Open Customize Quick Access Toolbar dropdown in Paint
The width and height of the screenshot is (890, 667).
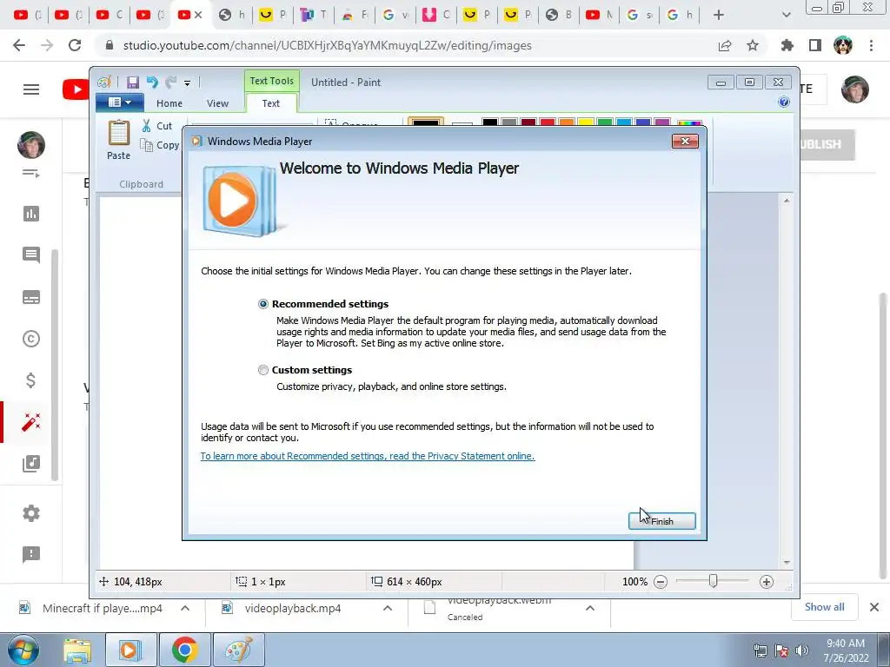(187, 83)
